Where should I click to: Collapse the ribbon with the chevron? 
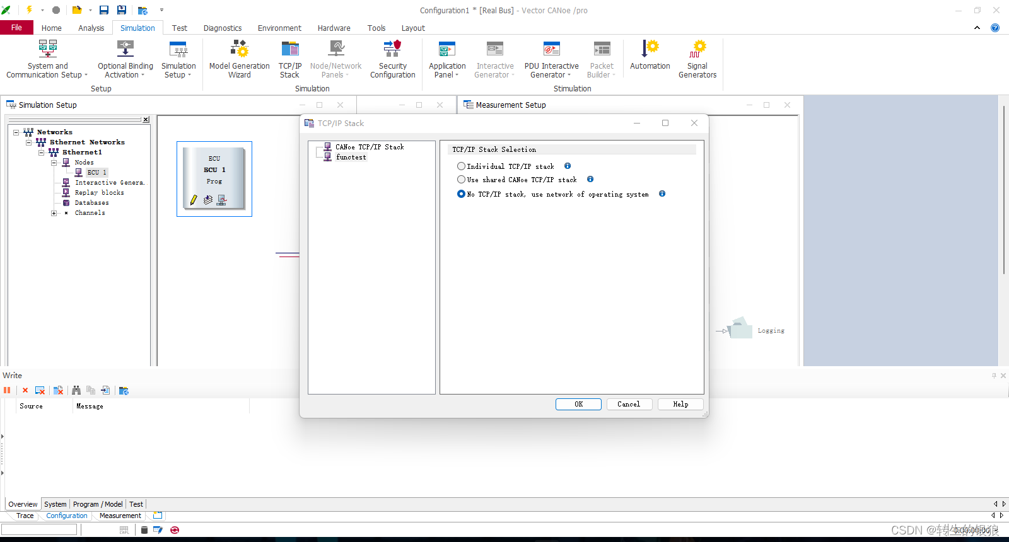[977, 28]
